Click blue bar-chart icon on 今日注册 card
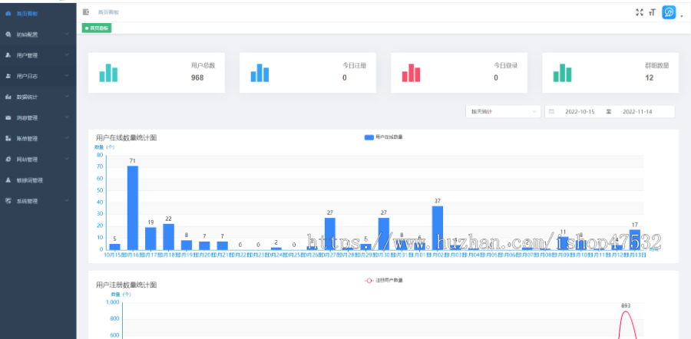The width and height of the screenshot is (691, 339). coord(260,73)
